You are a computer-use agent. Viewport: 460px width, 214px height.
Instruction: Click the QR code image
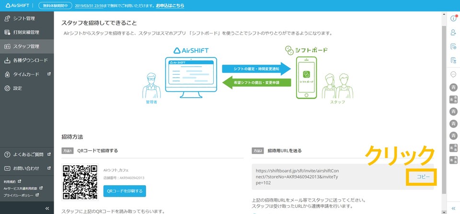tap(80, 182)
